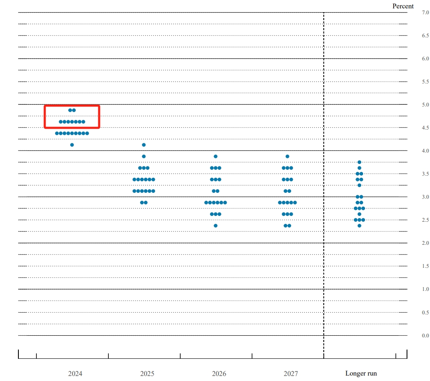Click the 7.0 y-axis tick label
Image resolution: width=430 pixels, height=381 pixels.
click(425, 13)
